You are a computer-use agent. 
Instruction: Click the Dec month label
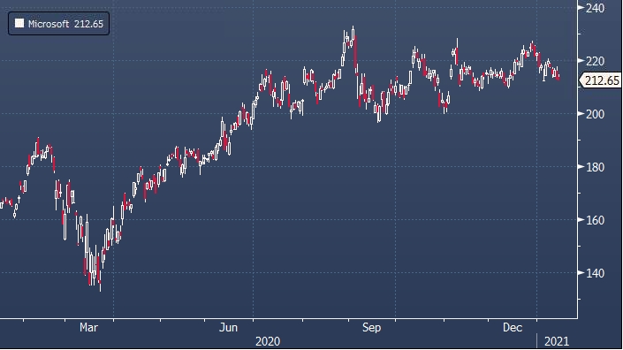click(x=513, y=327)
